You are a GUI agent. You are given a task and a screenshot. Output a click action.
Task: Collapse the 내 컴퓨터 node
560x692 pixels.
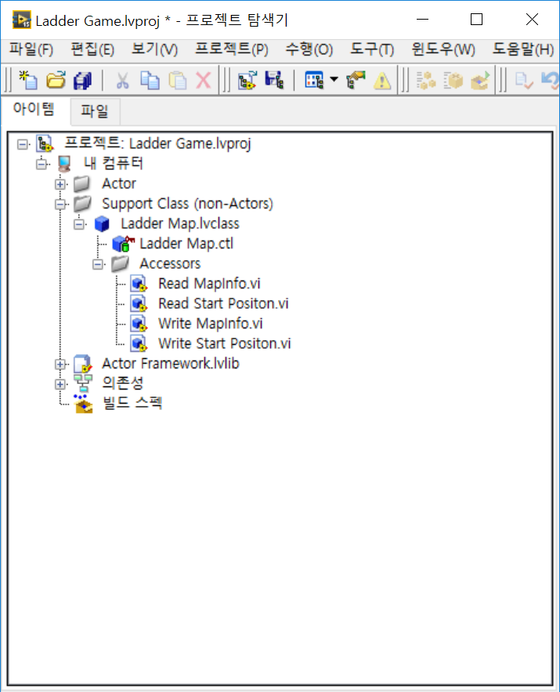pos(42,164)
